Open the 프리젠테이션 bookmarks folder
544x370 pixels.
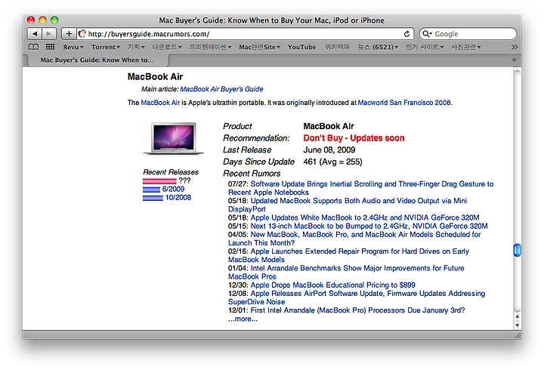(210, 47)
